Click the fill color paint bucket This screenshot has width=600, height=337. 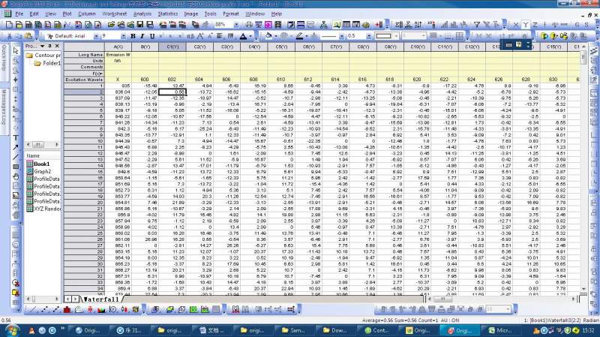click(268, 36)
